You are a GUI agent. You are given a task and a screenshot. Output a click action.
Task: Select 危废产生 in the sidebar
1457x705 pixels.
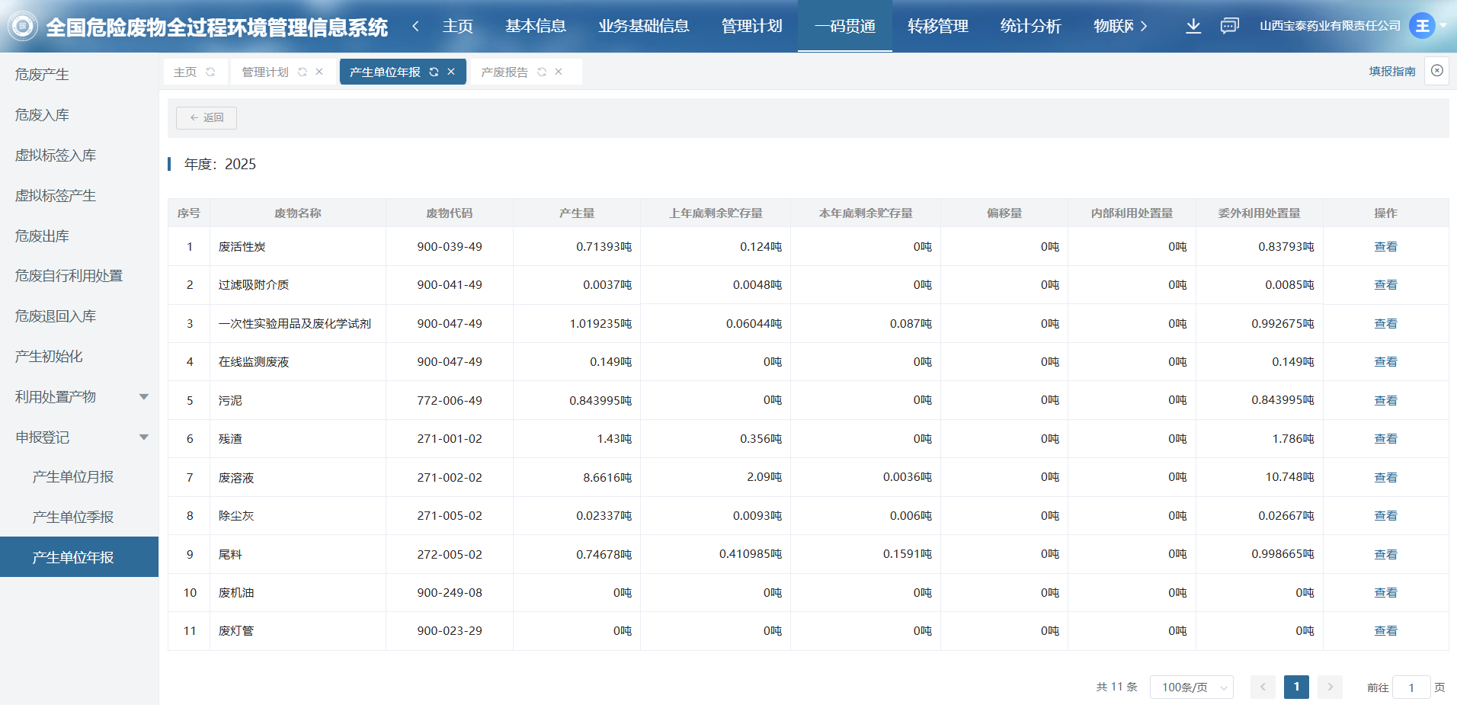pyautogui.click(x=79, y=74)
